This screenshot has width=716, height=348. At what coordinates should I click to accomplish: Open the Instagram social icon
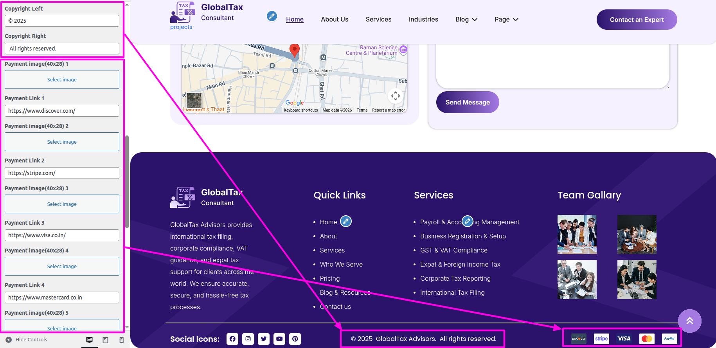tap(248, 339)
